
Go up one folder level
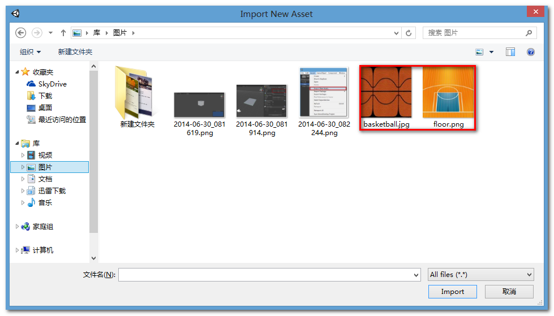63,33
